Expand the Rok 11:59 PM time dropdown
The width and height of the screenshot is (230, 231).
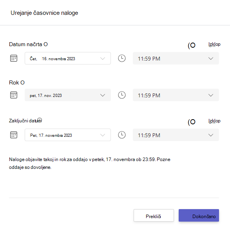click(176, 95)
